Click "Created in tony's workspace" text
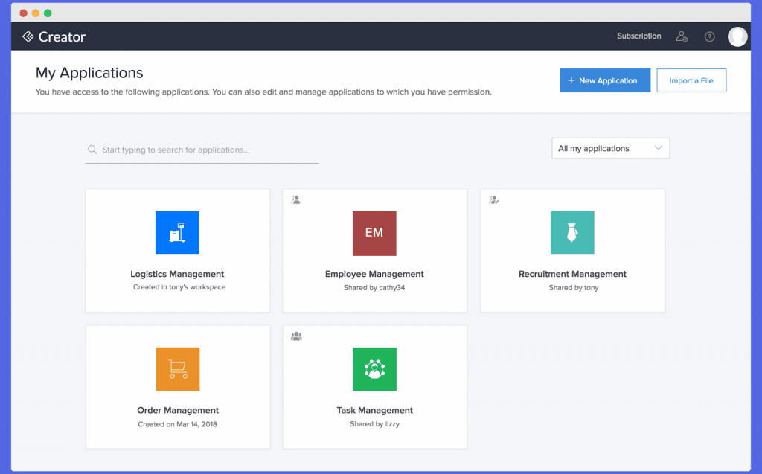The height and width of the screenshot is (474, 762). tap(179, 286)
